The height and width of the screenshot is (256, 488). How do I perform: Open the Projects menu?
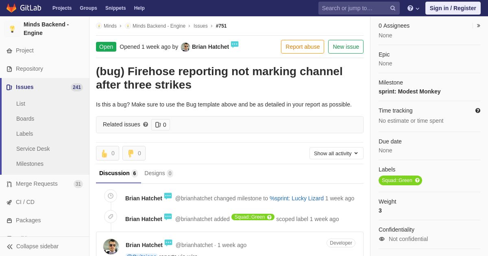pos(62,8)
